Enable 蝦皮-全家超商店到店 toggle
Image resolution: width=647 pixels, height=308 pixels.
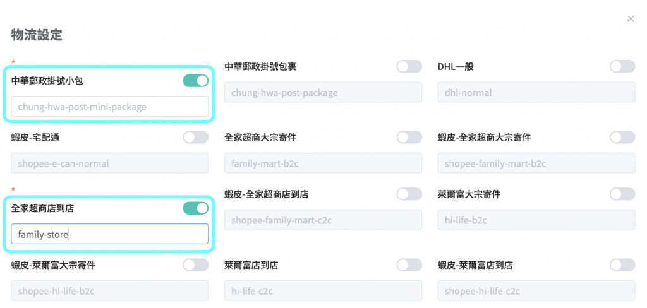point(409,194)
